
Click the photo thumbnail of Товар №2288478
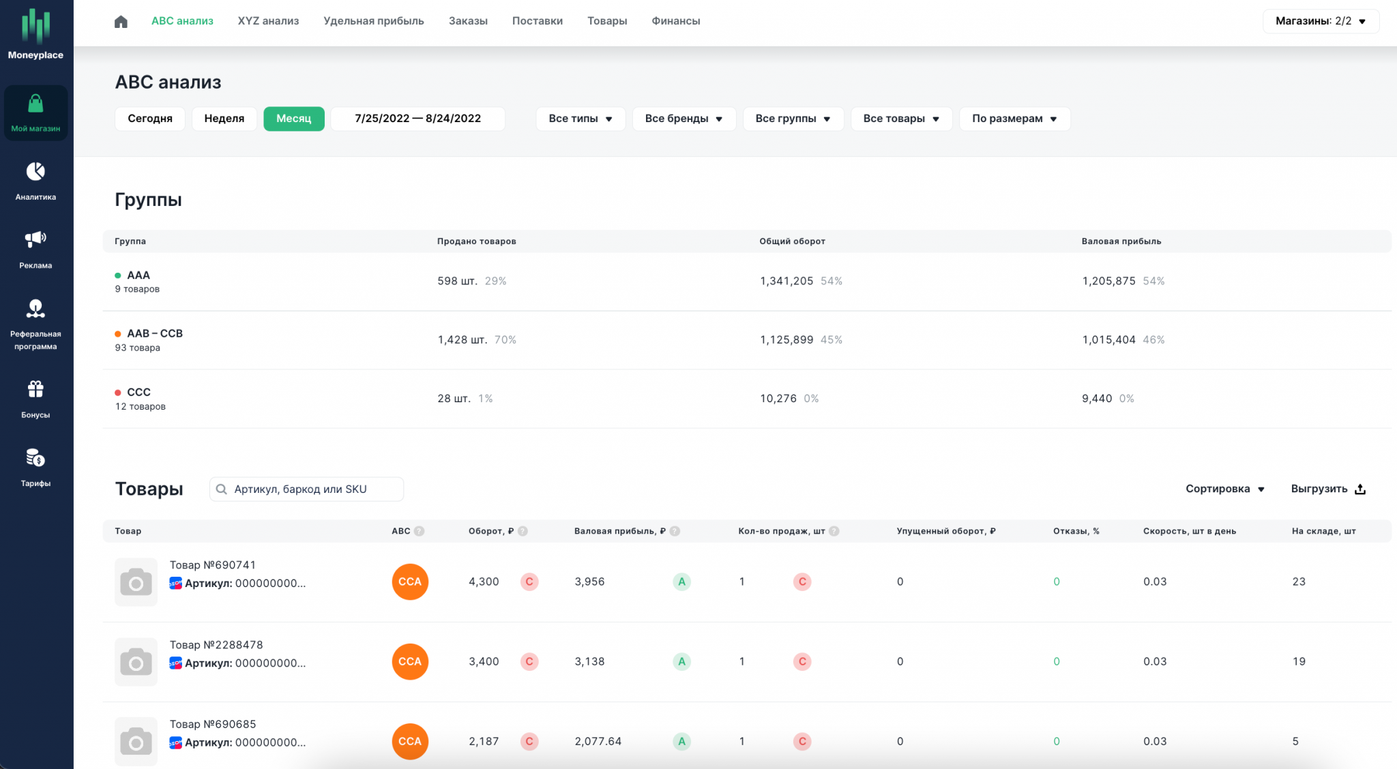[x=136, y=662]
